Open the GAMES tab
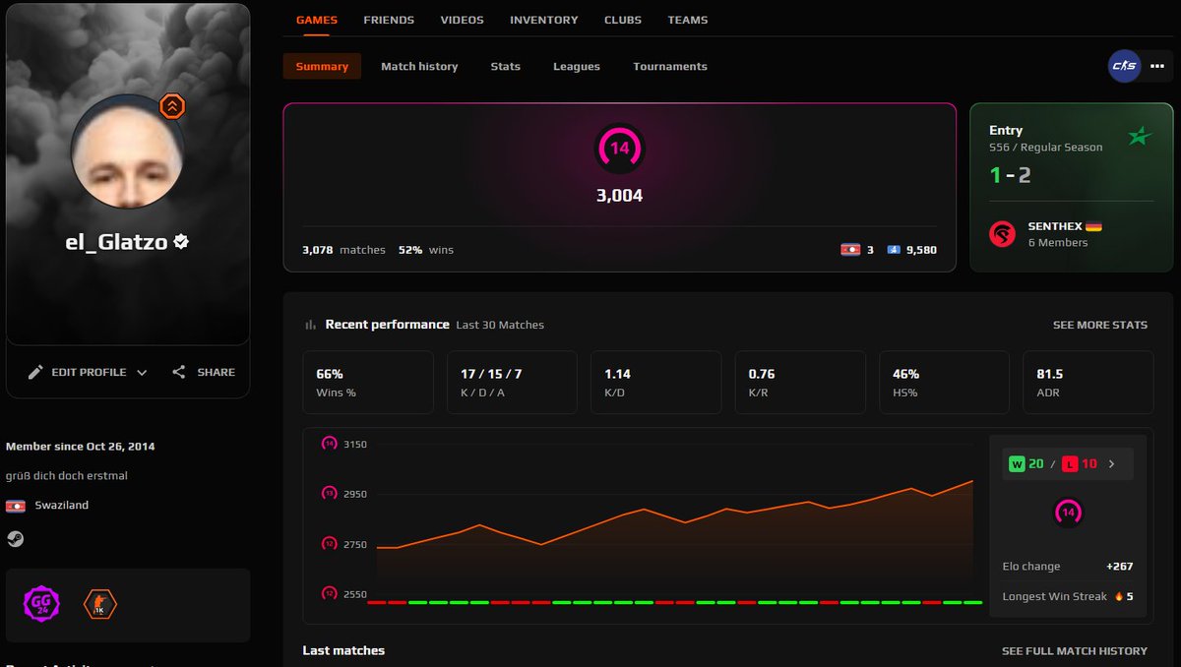The height and width of the screenshot is (667, 1181). click(x=317, y=20)
